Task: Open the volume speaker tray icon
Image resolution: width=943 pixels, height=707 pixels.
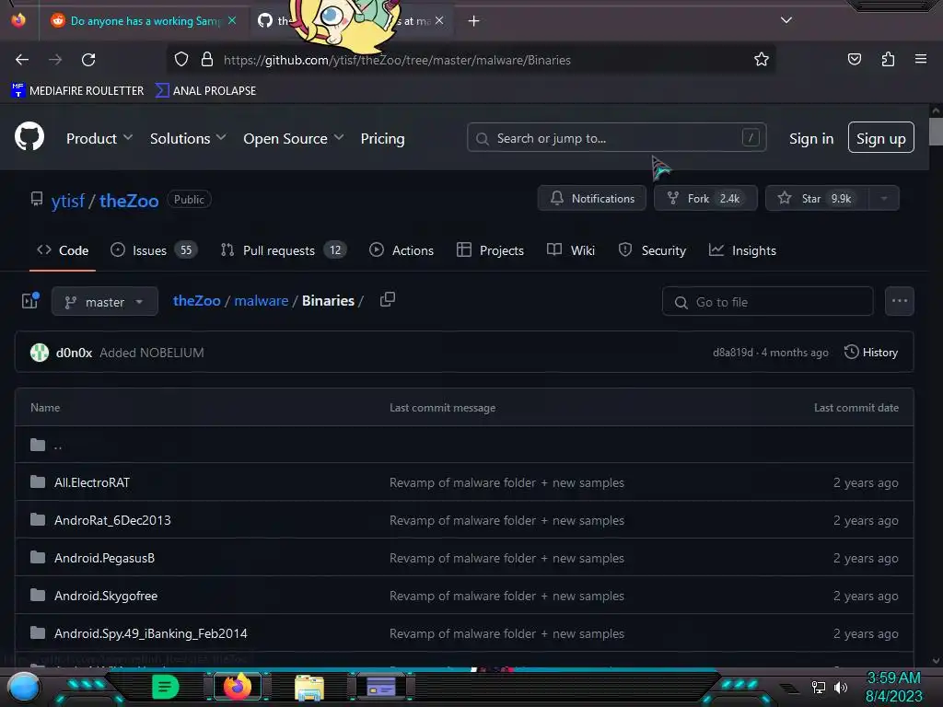Action: [x=841, y=688]
